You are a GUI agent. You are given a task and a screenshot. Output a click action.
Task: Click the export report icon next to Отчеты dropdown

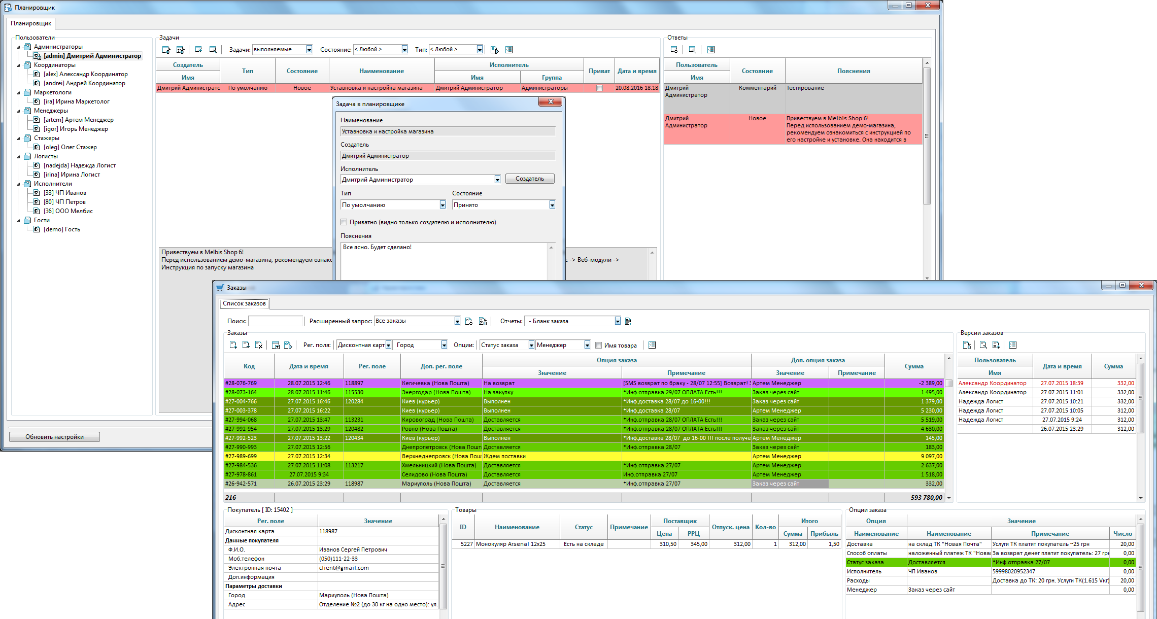[x=628, y=321]
